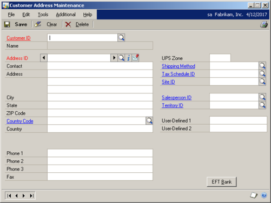Click the Fabrikam, Inc. company name

[229, 15]
